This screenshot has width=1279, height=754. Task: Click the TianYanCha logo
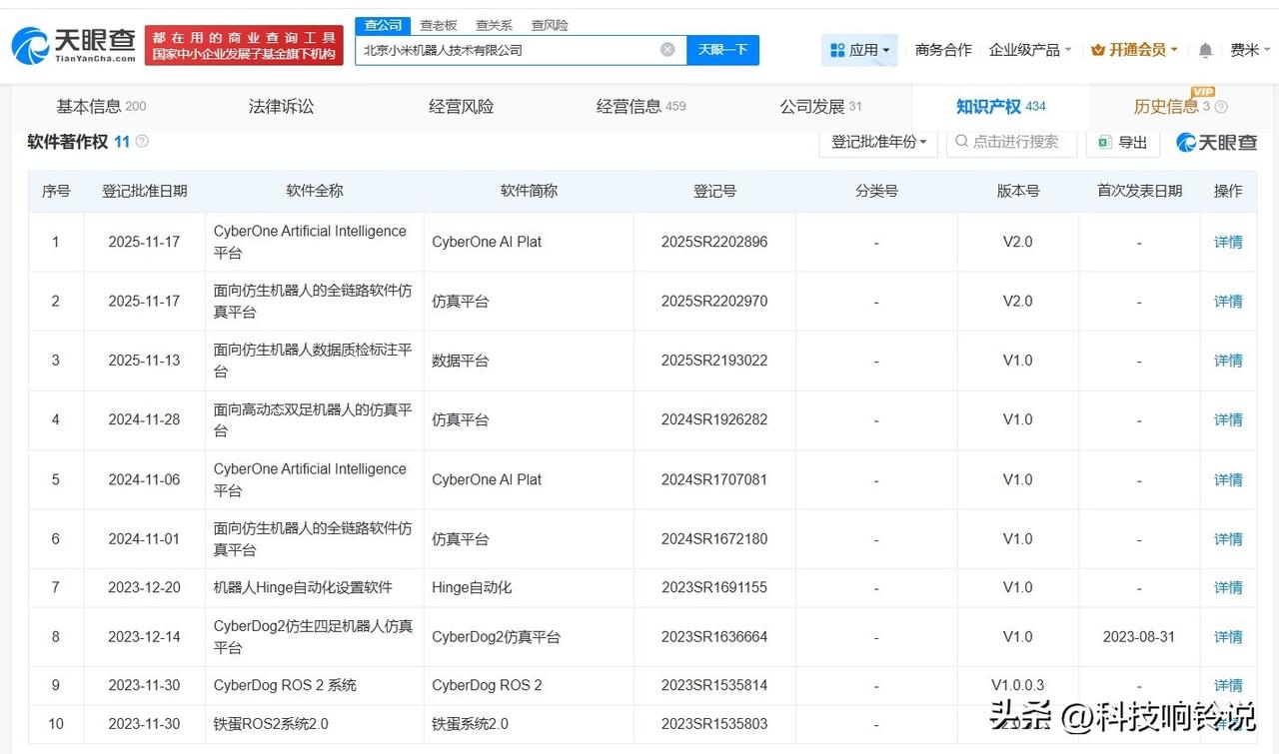74,45
